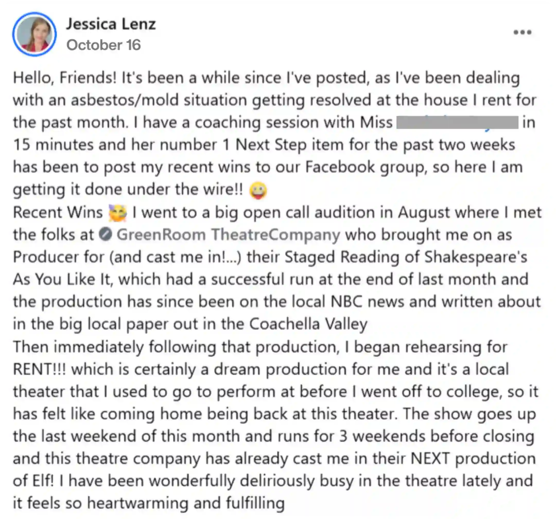Click the closing "heartwarming and fulfilling" text
The height and width of the screenshot is (519, 556).
(186, 503)
